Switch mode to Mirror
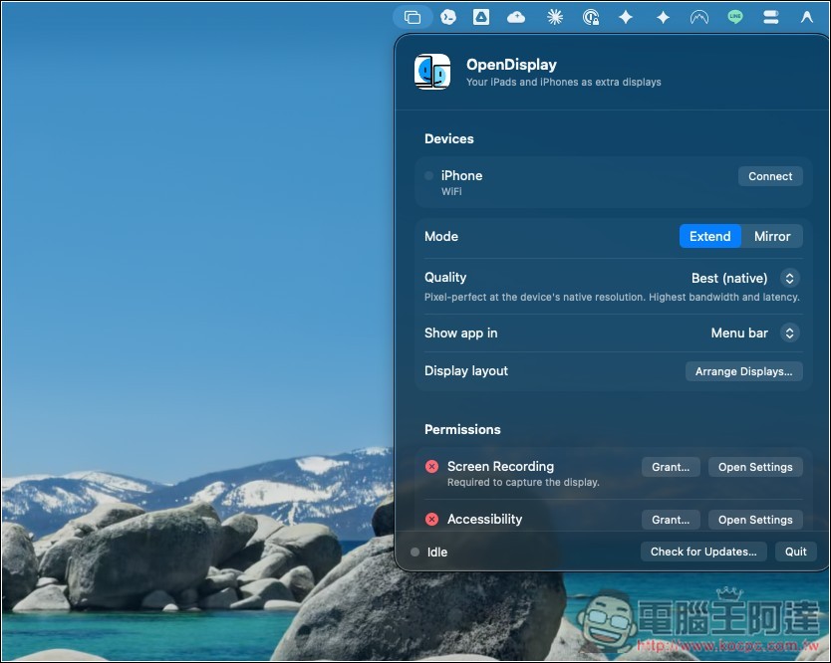The height and width of the screenshot is (663, 831). click(x=771, y=236)
